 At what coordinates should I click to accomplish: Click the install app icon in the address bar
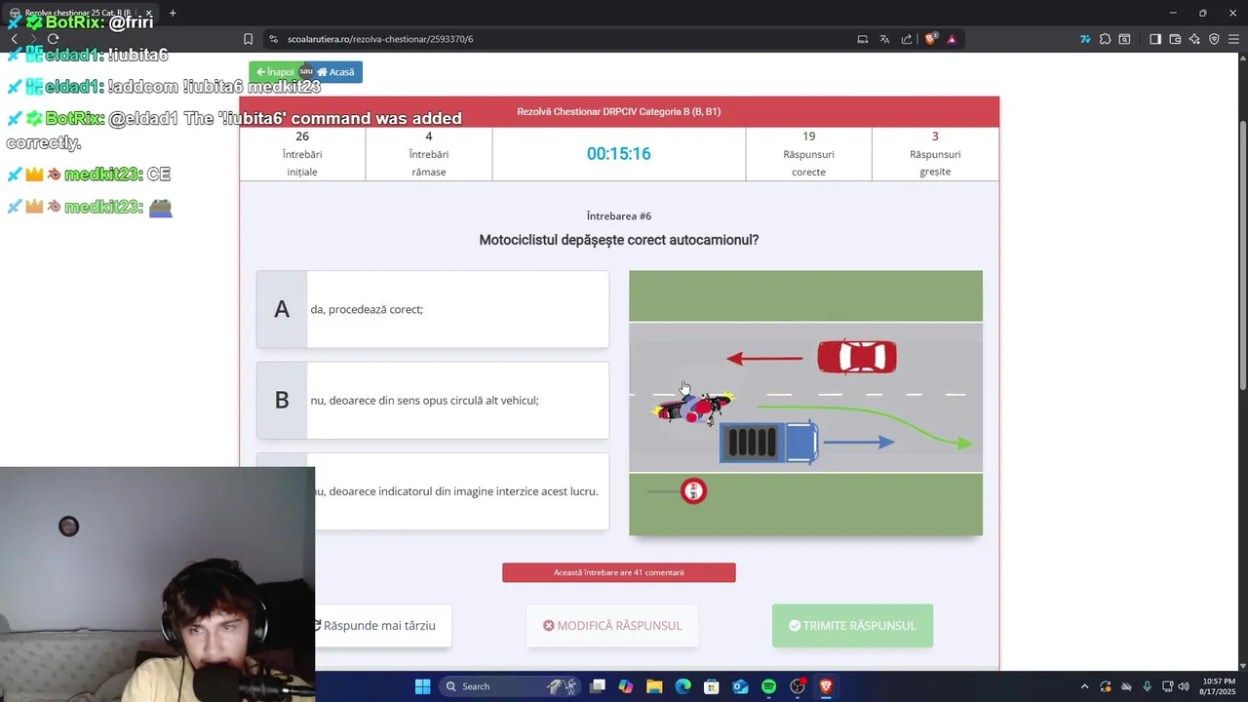pos(863,39)
